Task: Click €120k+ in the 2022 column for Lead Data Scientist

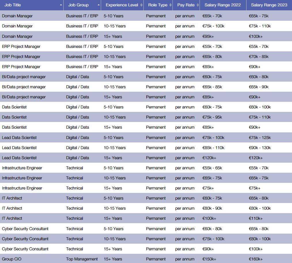Action: [x=209, y=158]
